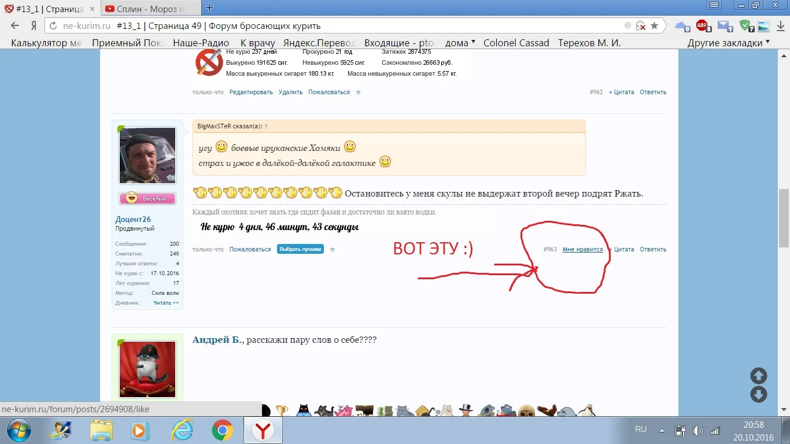Check unread mail via envelope toolbar icon
This screenshot has height=444, width=790.
click(723, 25)
